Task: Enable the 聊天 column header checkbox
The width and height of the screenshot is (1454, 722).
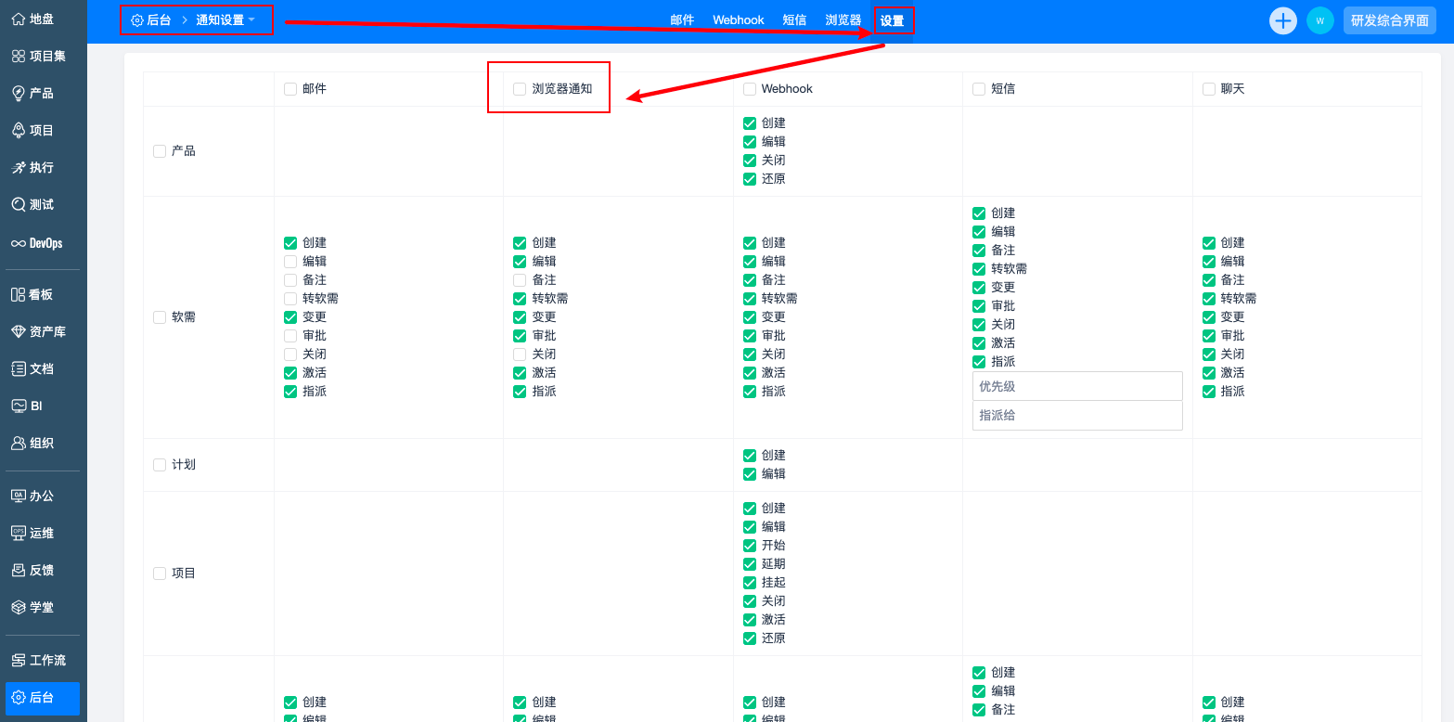Action: pos(1209,89)
